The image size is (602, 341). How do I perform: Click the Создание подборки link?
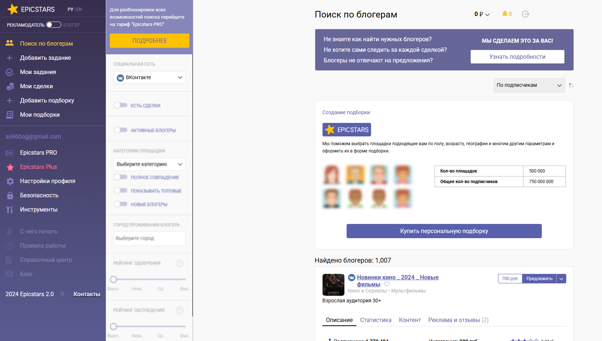pyautogui.click(x=346, y=112)
